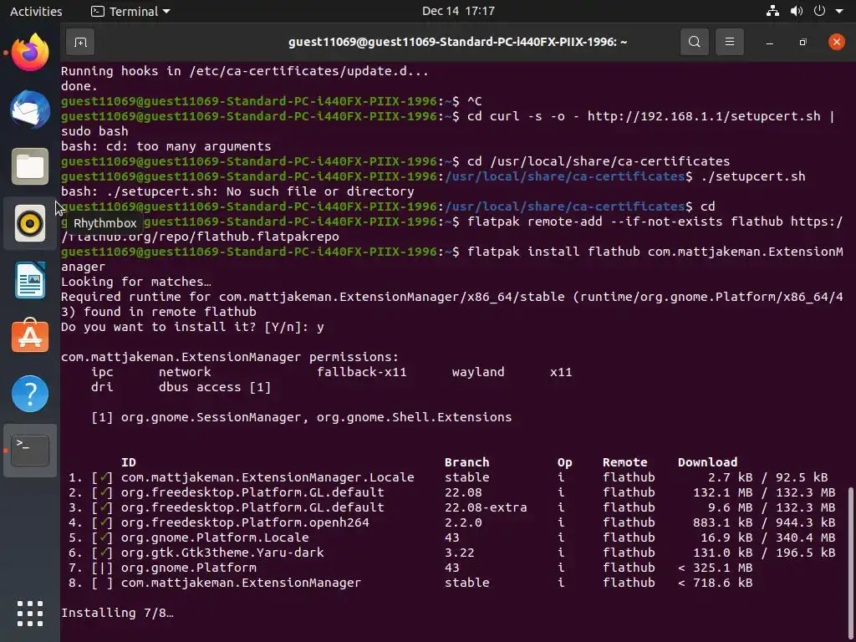Click the 'Op' column header
Screen dimensions: 856x642
click(564, 462)
